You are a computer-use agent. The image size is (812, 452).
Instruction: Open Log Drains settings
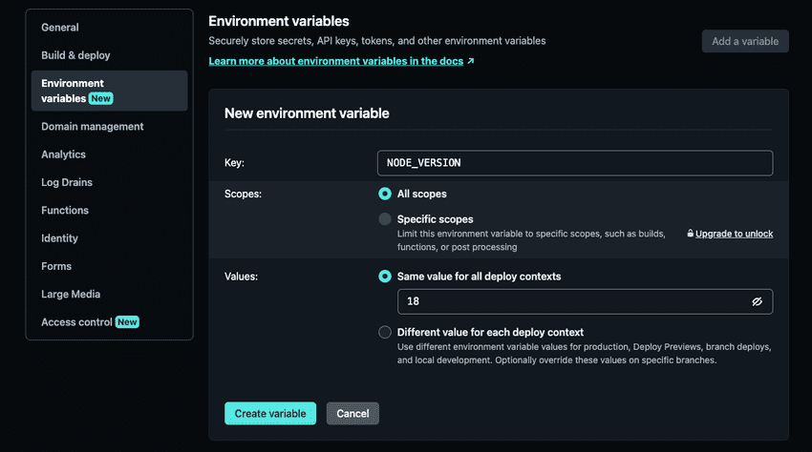click(x=67, y=182)
